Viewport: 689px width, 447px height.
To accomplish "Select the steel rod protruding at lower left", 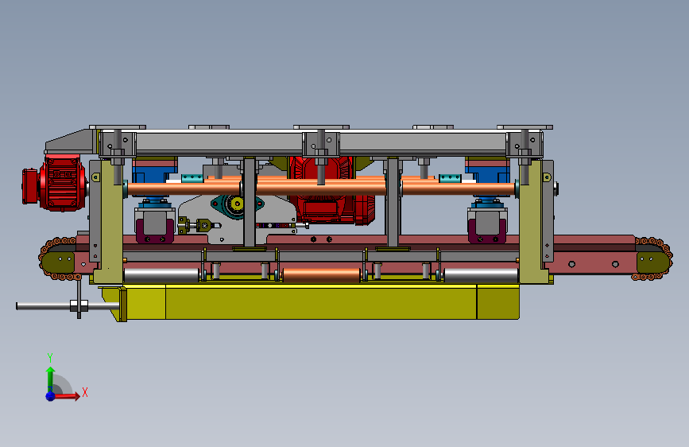I will click(x=66, y=305).
